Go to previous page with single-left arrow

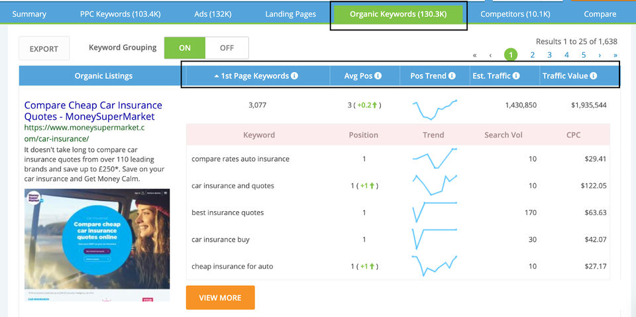490,55
